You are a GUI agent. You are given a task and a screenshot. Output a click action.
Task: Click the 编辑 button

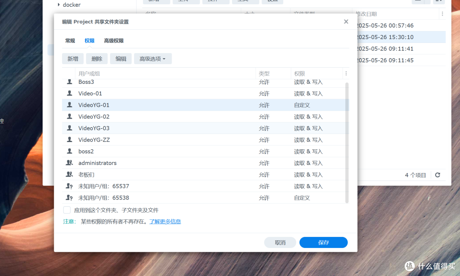coord(121,59)
